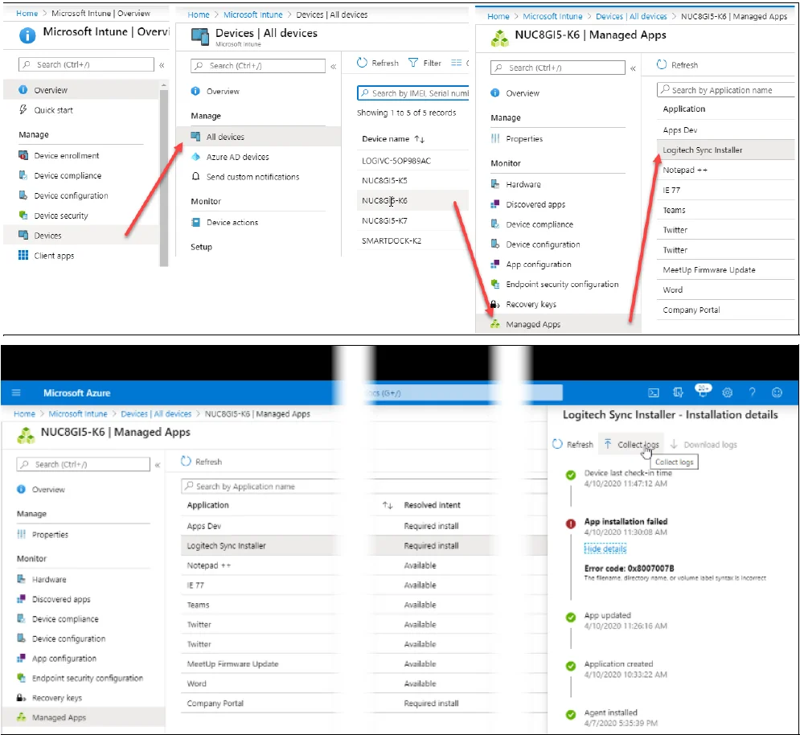
Task: Click top-right Search by Application name field
Action: (x=726, y=90)
